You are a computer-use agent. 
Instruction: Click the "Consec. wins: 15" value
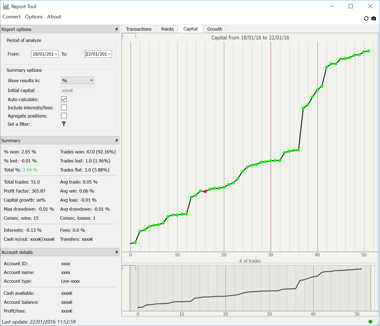21,218
